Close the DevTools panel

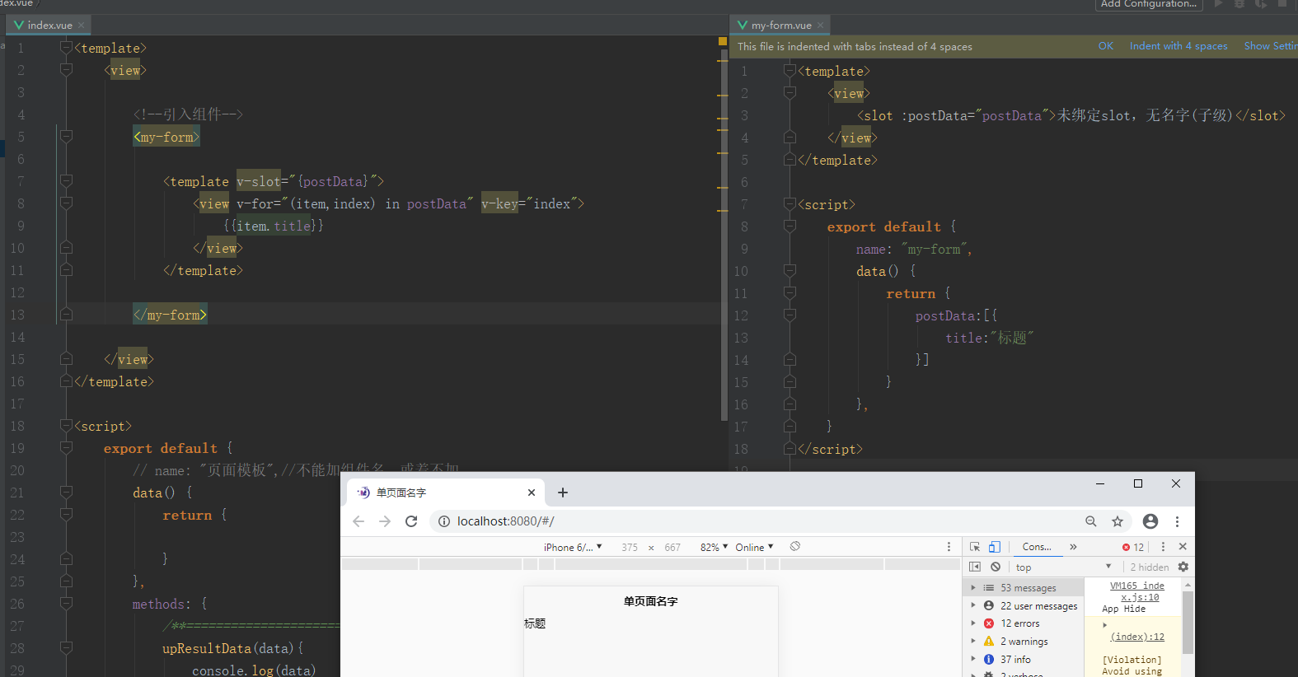(x=1183, y=546)
